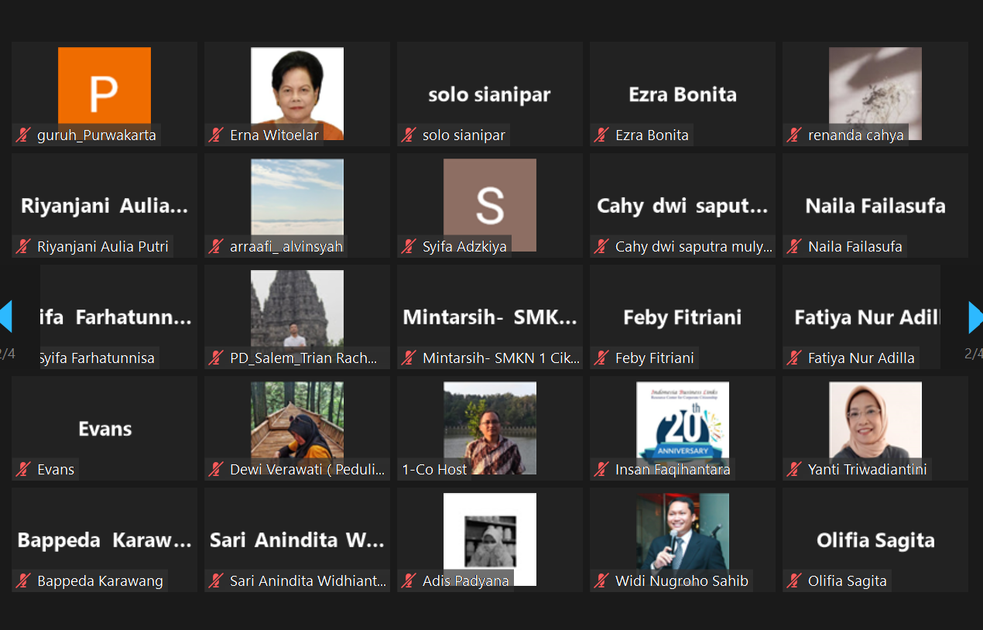The width and height of the screenshot is (983, 630).
Task: Click muted mic icon beside Syifa Adzkiya
Action: (x=409, y=247)
